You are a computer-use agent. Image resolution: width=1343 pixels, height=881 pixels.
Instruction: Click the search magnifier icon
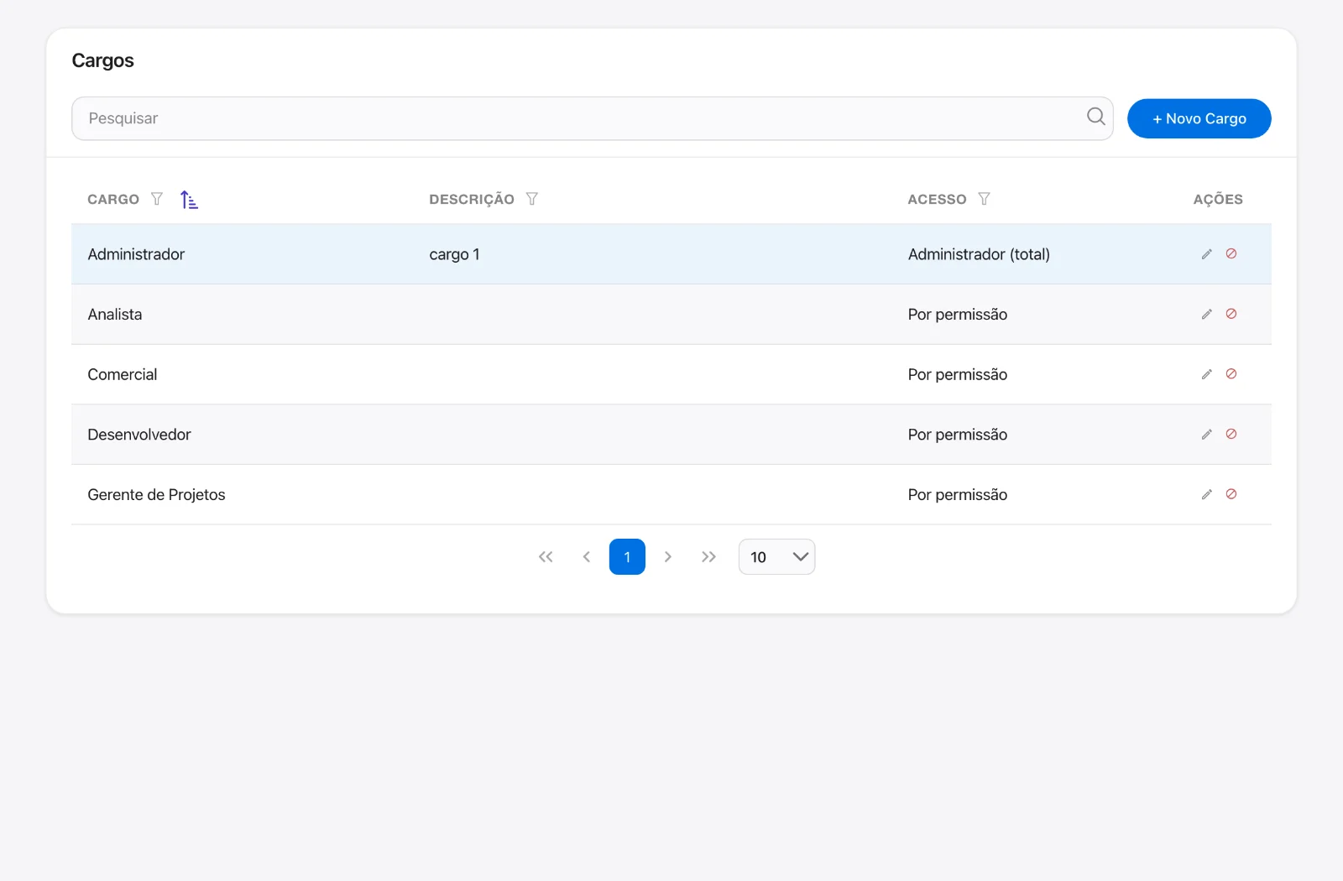pos(1096,117)
